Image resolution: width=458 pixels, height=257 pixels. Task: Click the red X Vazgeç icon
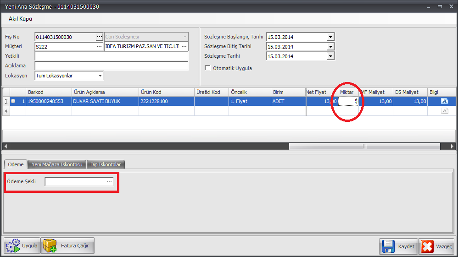coord(427,246)
